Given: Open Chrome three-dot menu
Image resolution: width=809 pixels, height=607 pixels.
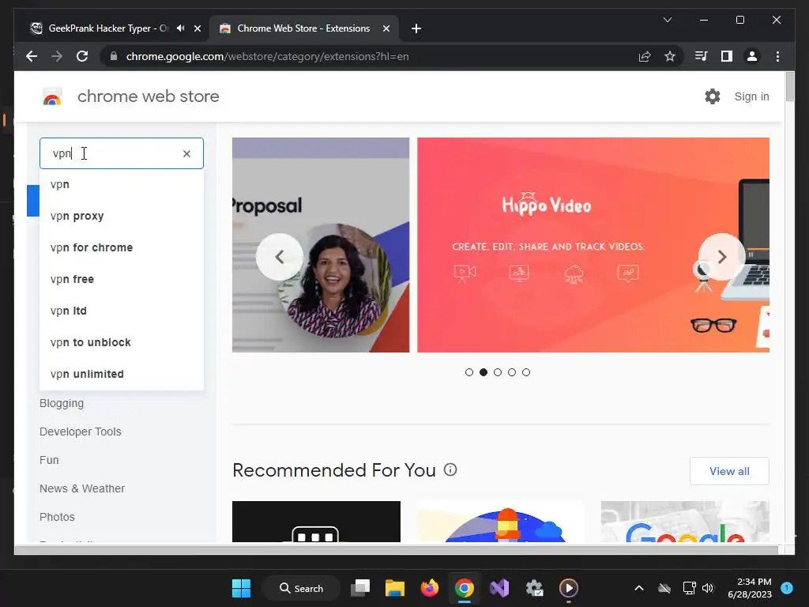Looking at the screenshot, I should (x=777, y=56).
